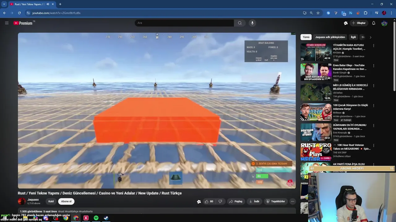Open options for Enes Batur Olayı video
This screenshot has height=222, width=396.
(373, 66)
